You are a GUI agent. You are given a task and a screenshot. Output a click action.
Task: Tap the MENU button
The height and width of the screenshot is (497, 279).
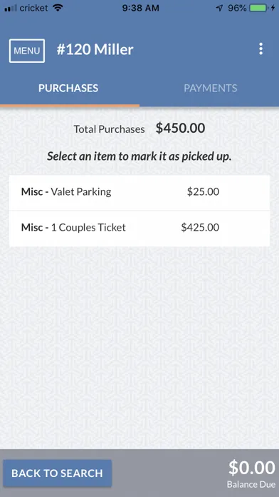[x=27, y=51]
